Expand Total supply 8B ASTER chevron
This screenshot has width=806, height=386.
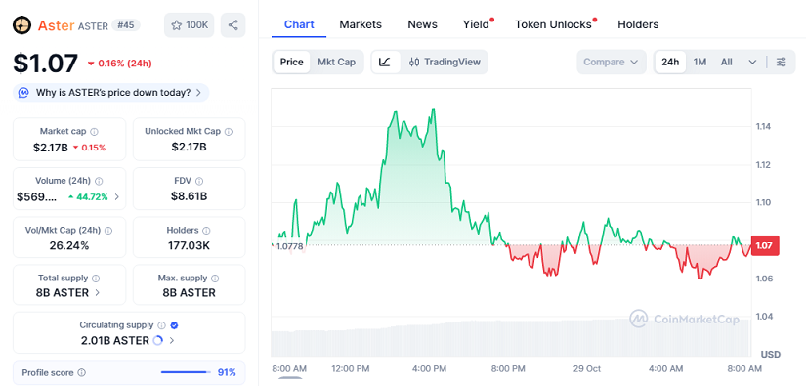coord(98,293)
